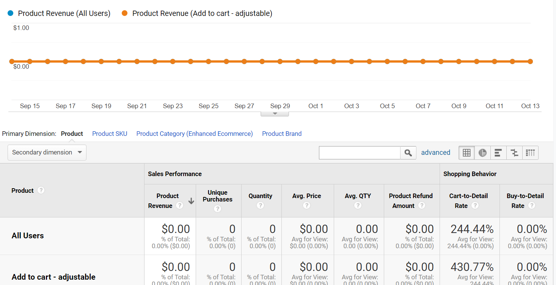Click the Oct 13 data point on chart

coord(530,61)
